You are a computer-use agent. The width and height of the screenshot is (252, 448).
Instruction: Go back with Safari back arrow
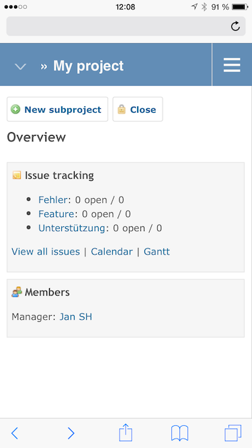[15, 433]
